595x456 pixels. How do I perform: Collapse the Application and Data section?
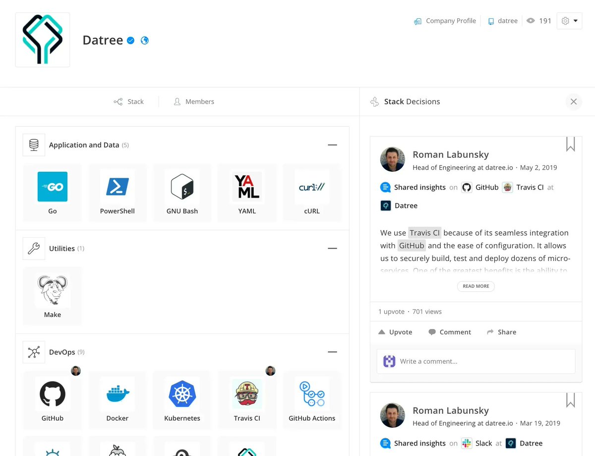coord(332,145)
